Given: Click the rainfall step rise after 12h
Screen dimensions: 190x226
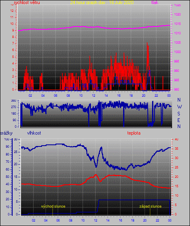Looking at the screenshot, I should click(98, 206).
